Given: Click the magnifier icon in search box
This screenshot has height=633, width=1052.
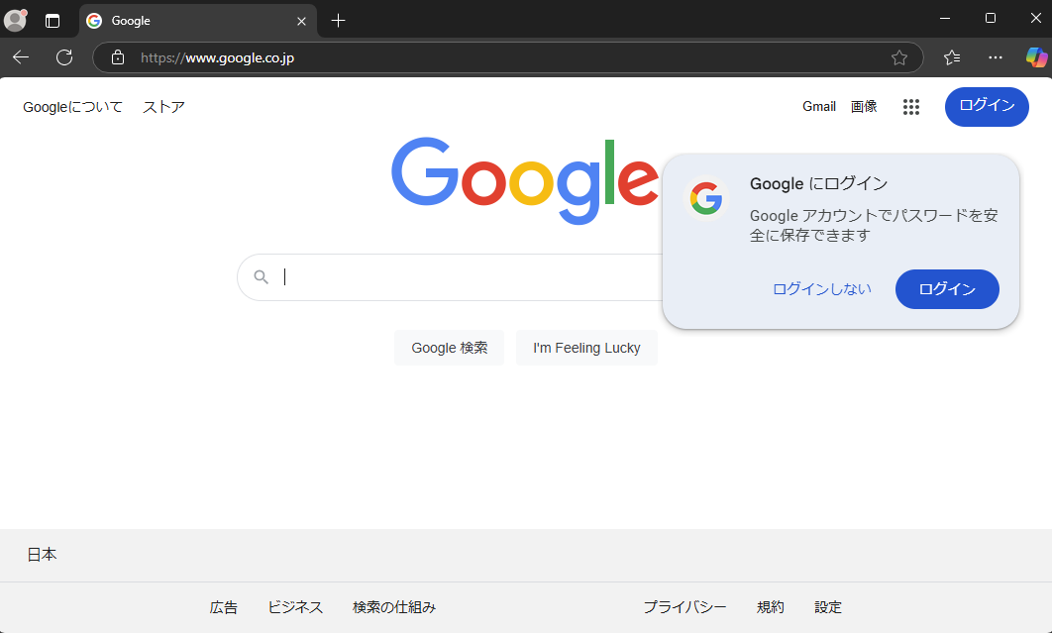Looking at the screenshot, I should (x=261, y=276).
